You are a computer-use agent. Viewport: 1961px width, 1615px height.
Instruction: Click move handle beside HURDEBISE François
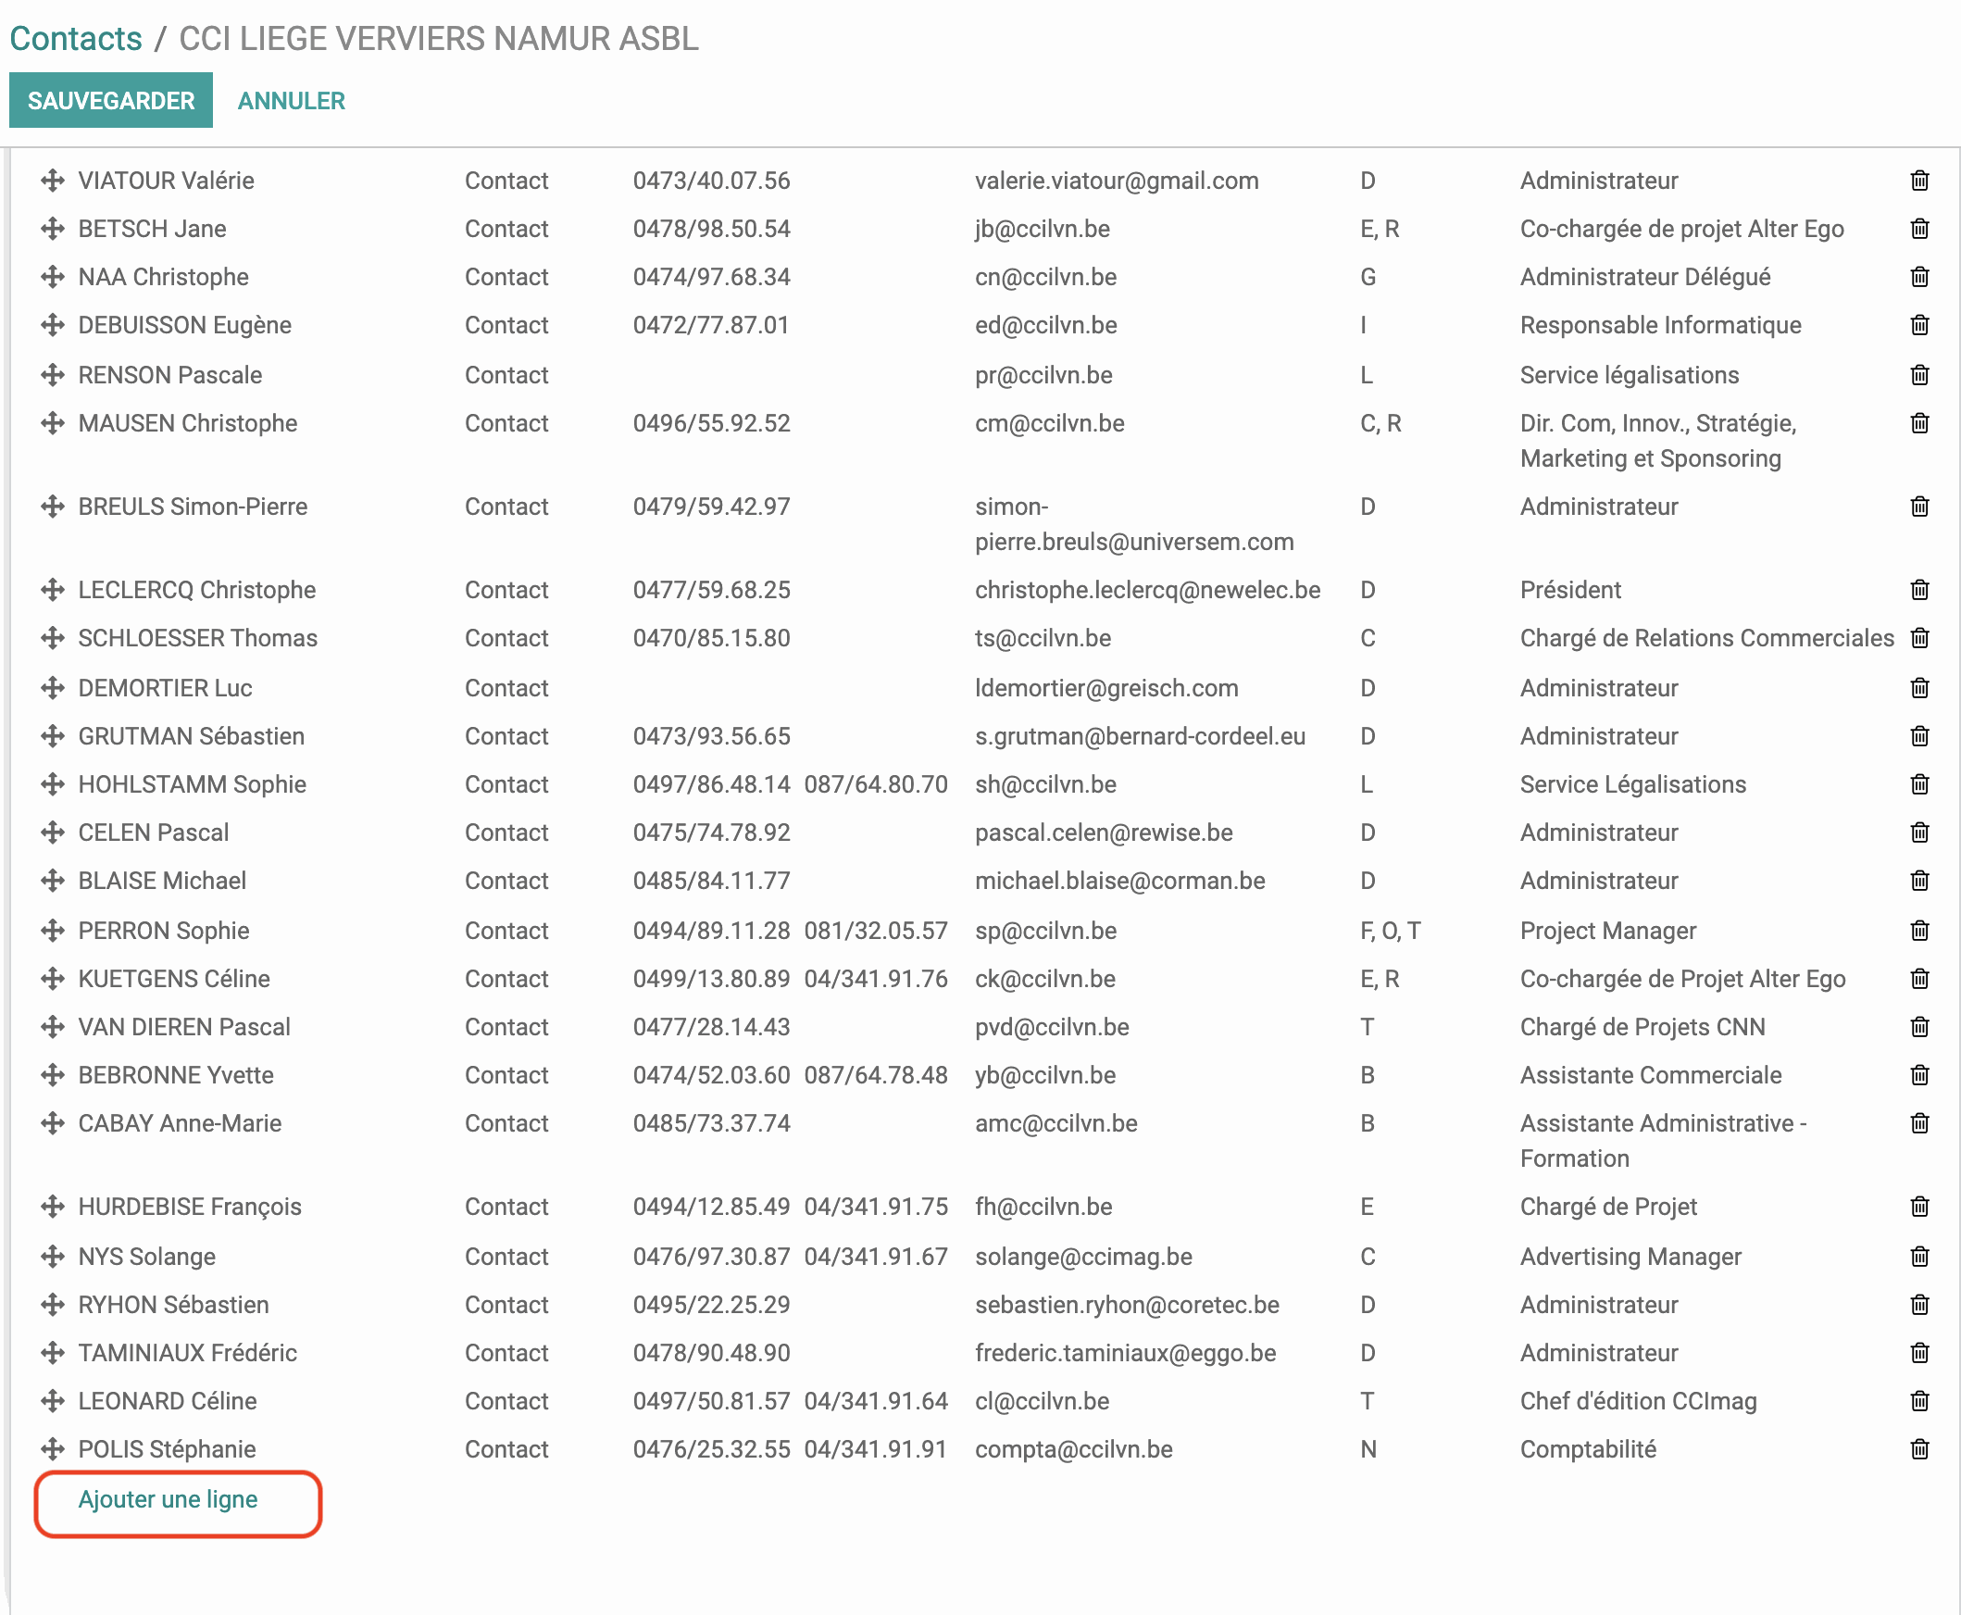coord(53,1207)
